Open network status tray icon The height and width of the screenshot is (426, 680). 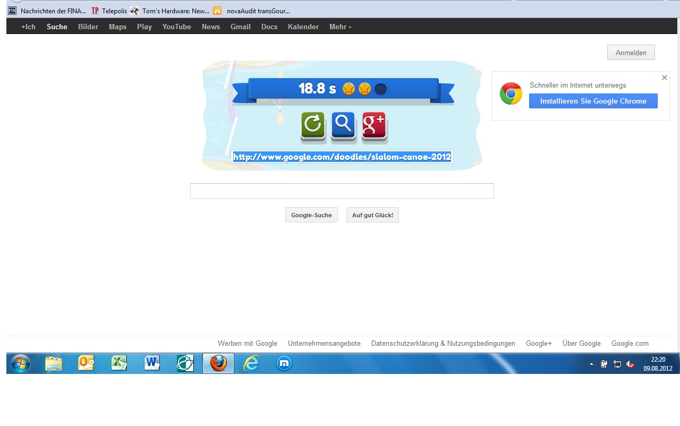pos(617,364)
